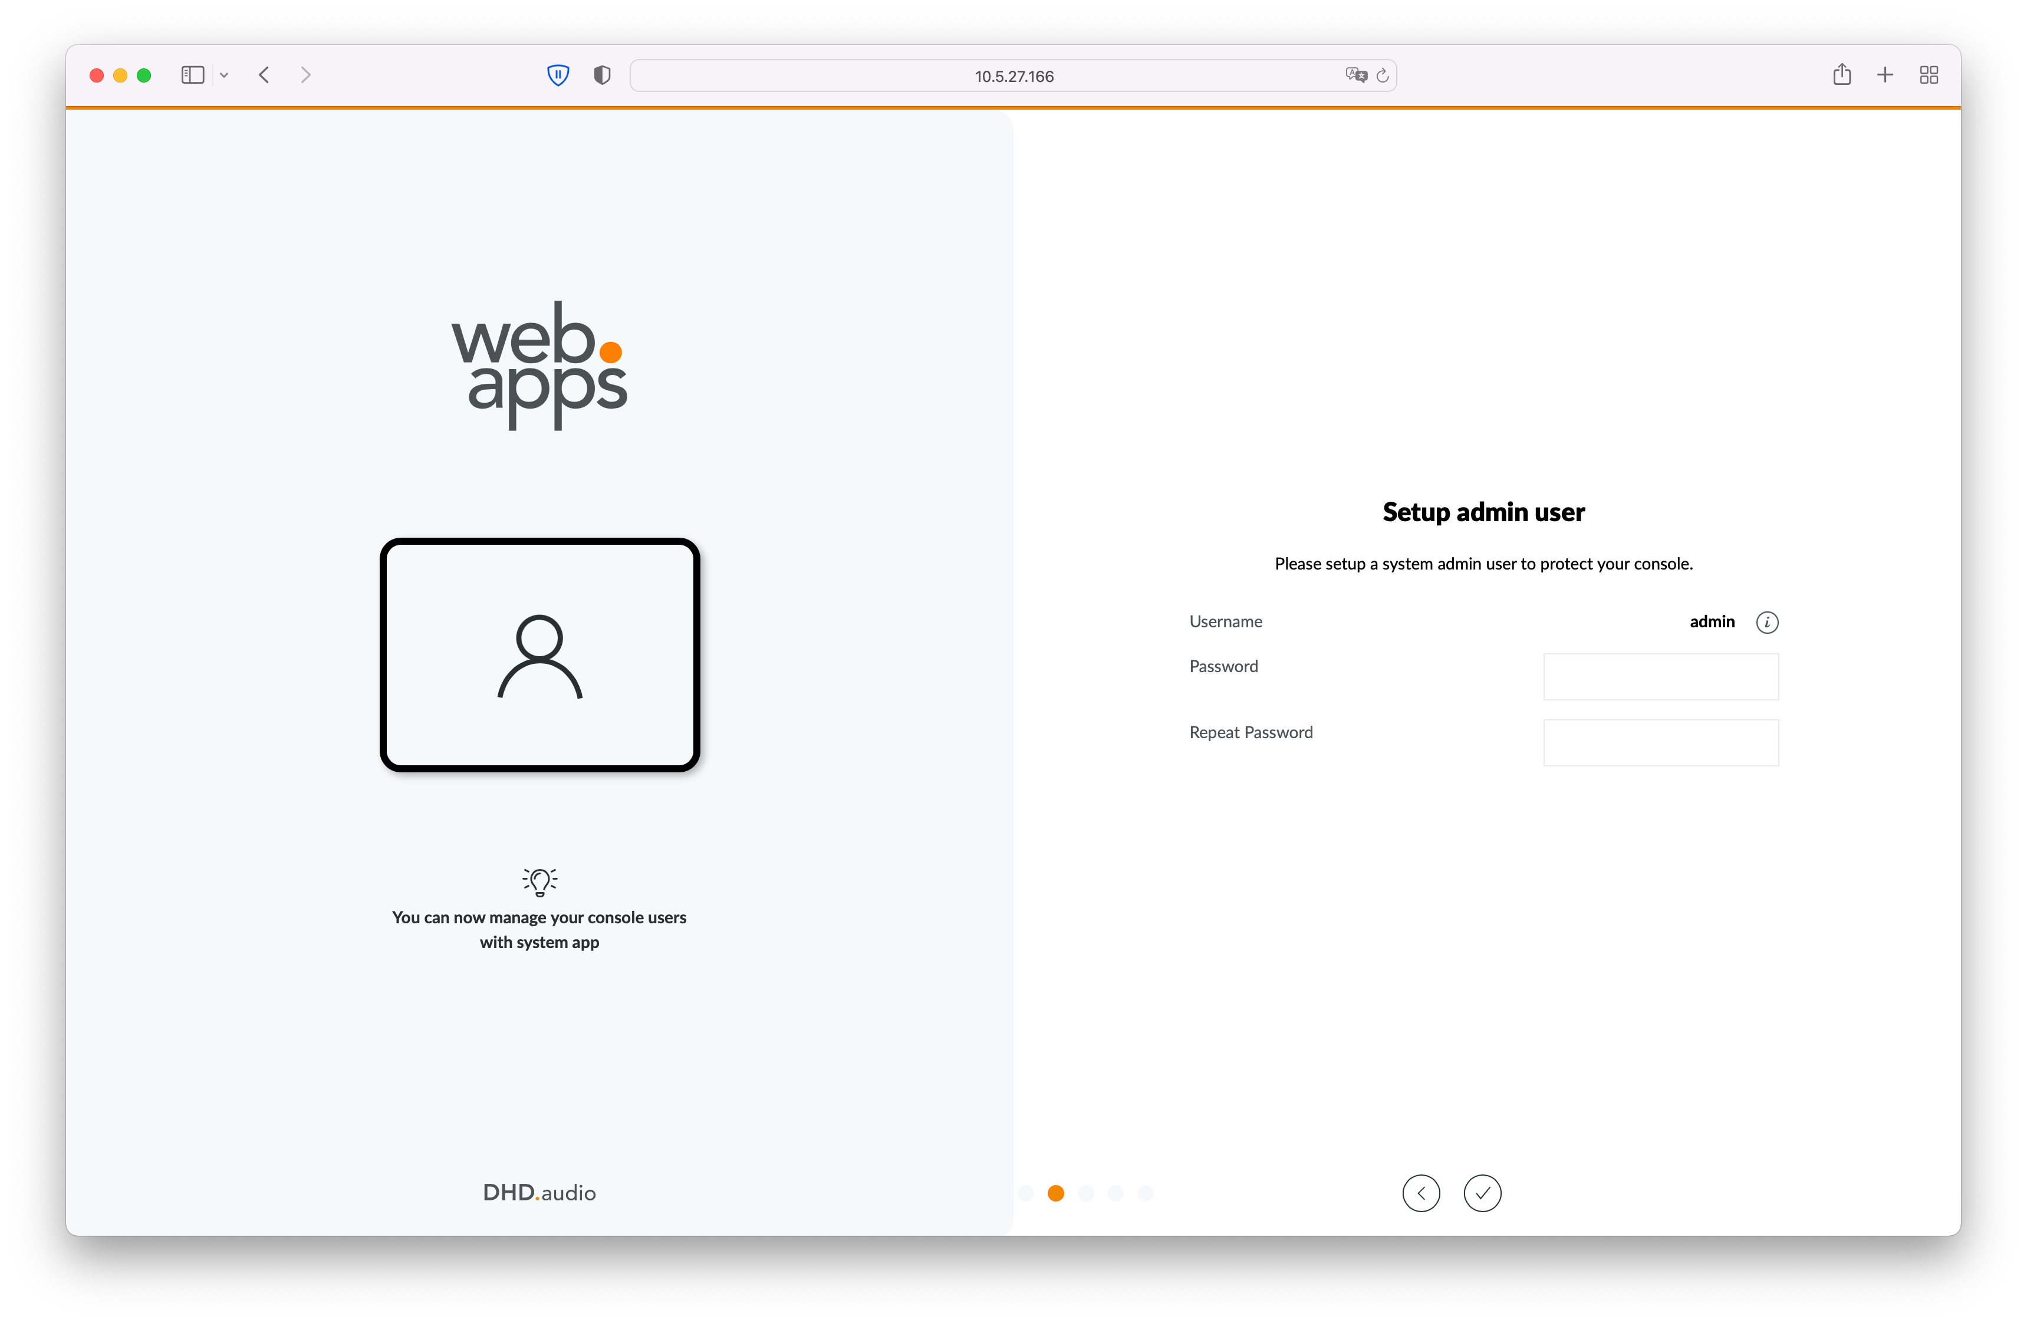Image resolution: width=2027 pixels, height=1323 pixels.
Task: Make the Safari window full screen
Action: [x=144, y=76]
